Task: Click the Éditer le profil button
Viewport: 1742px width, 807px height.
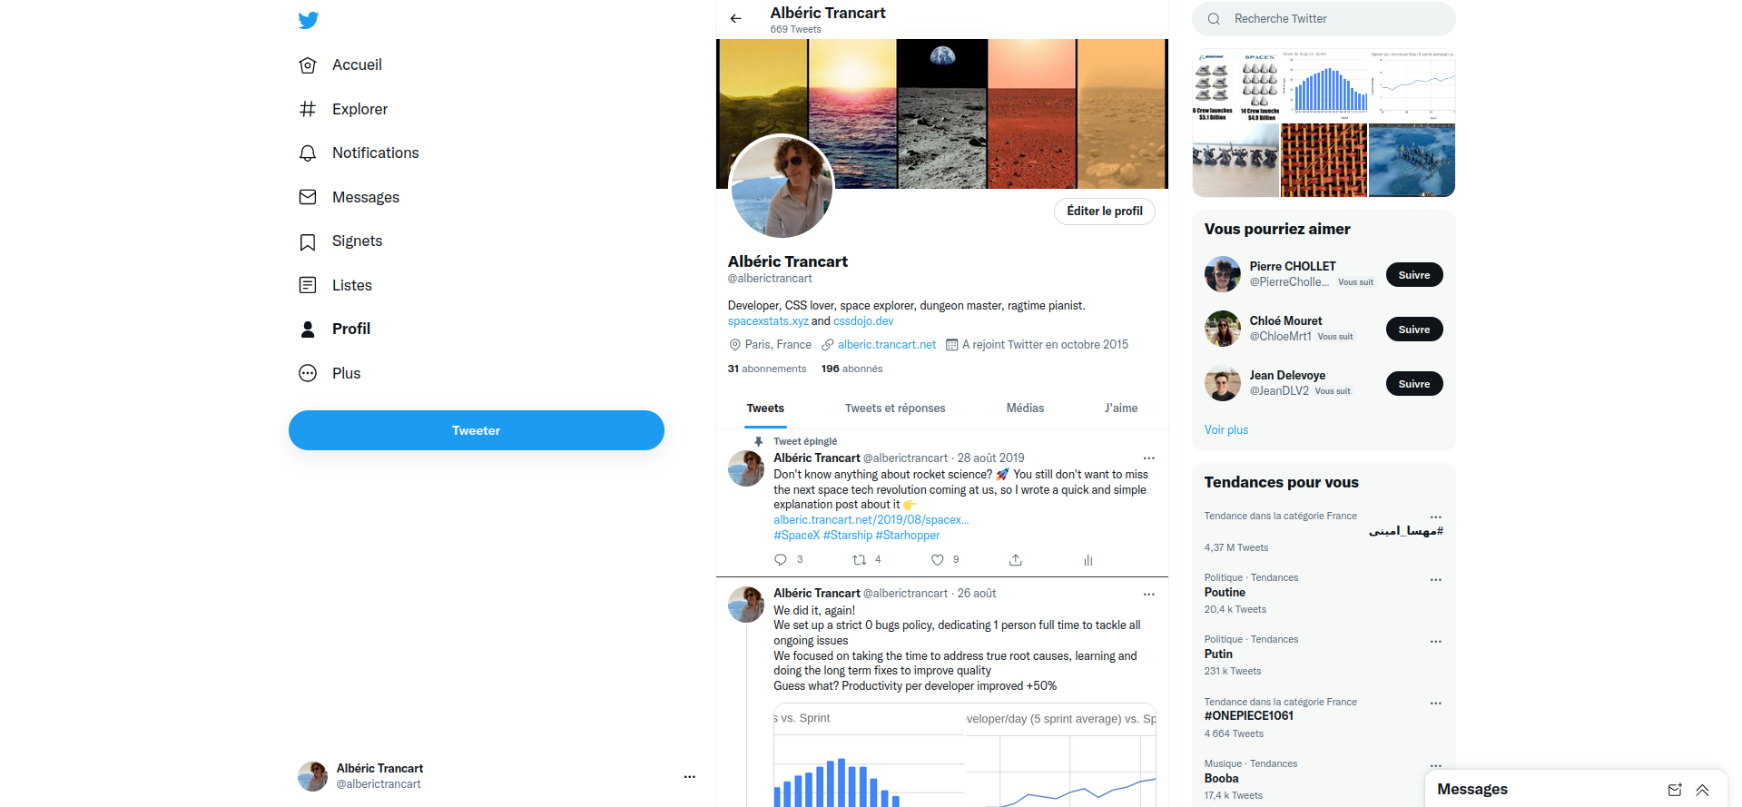Action: (x=1105, y=211)
